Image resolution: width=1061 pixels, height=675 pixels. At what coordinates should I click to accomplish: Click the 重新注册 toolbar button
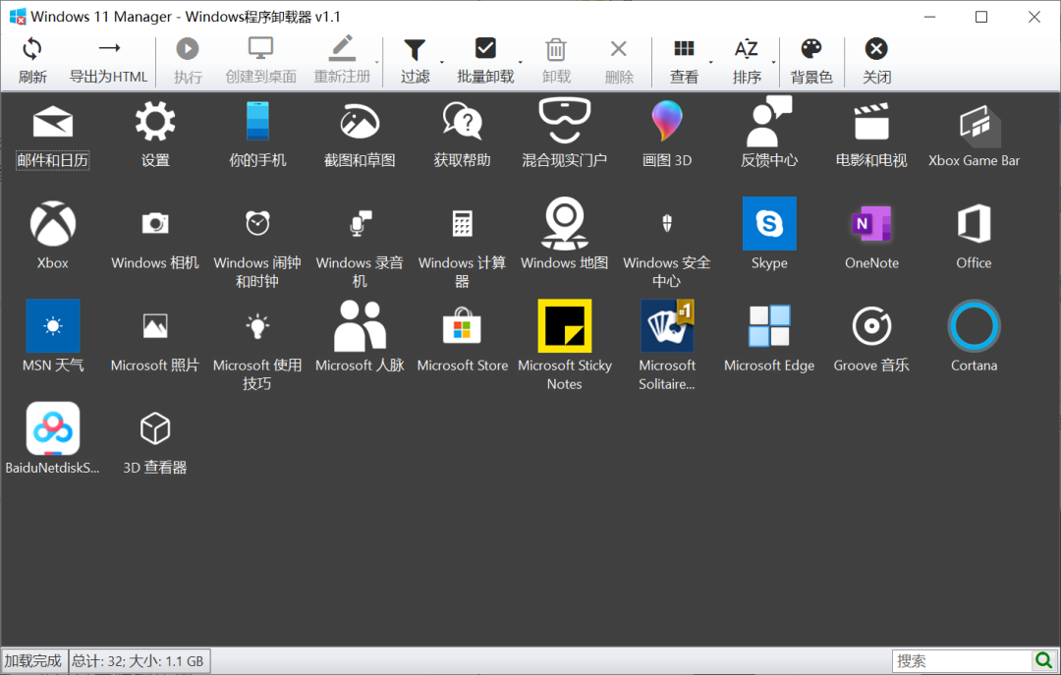coord(342,61)
